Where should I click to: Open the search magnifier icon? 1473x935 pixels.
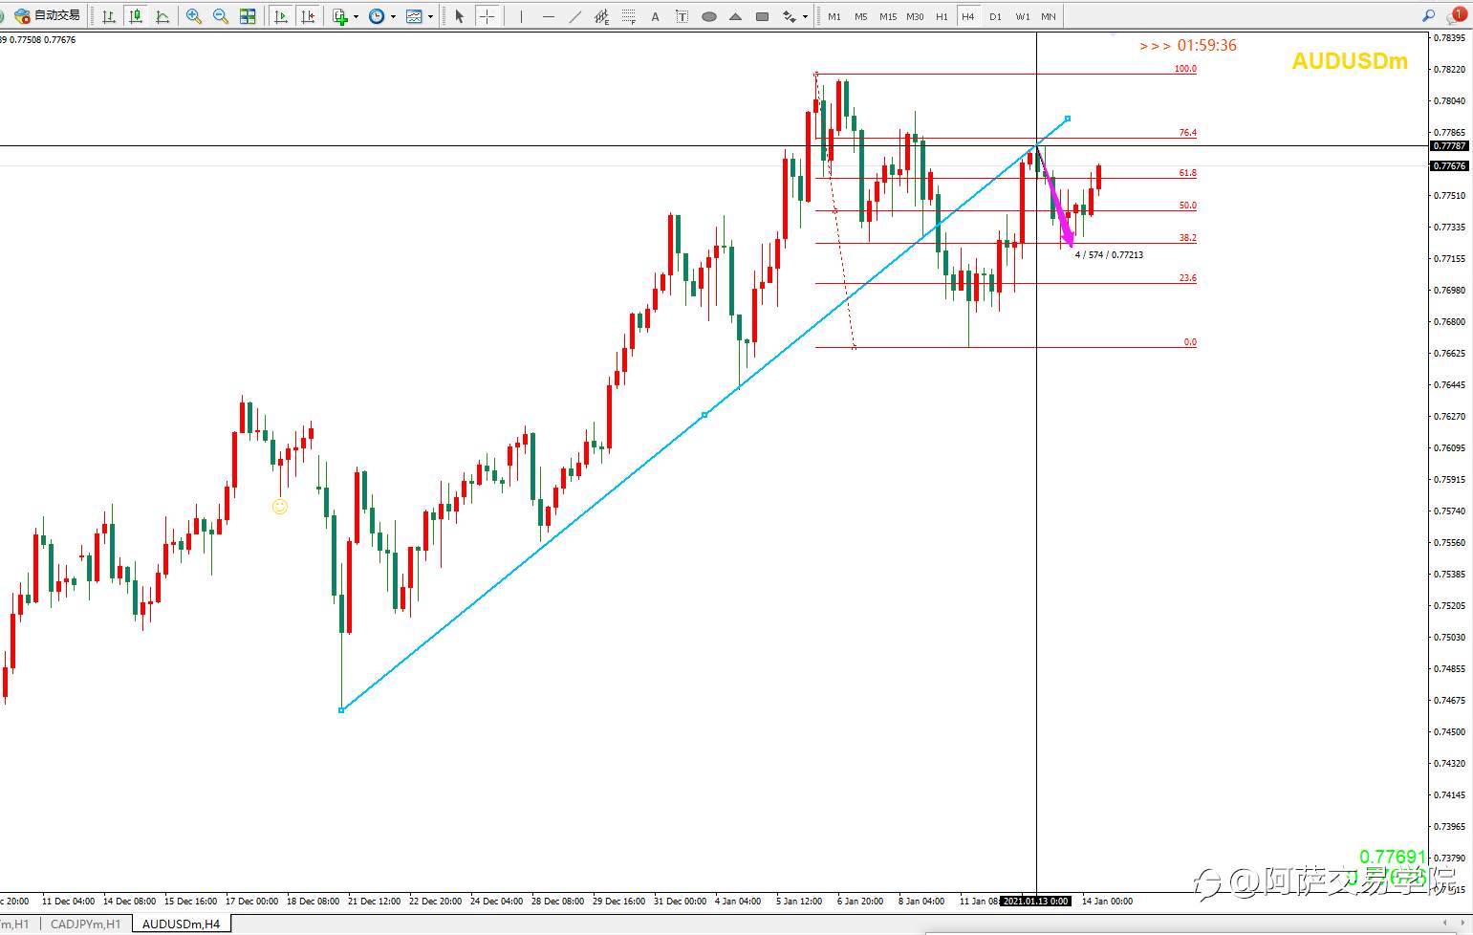pyautogui.click(x=1428, y=15)
